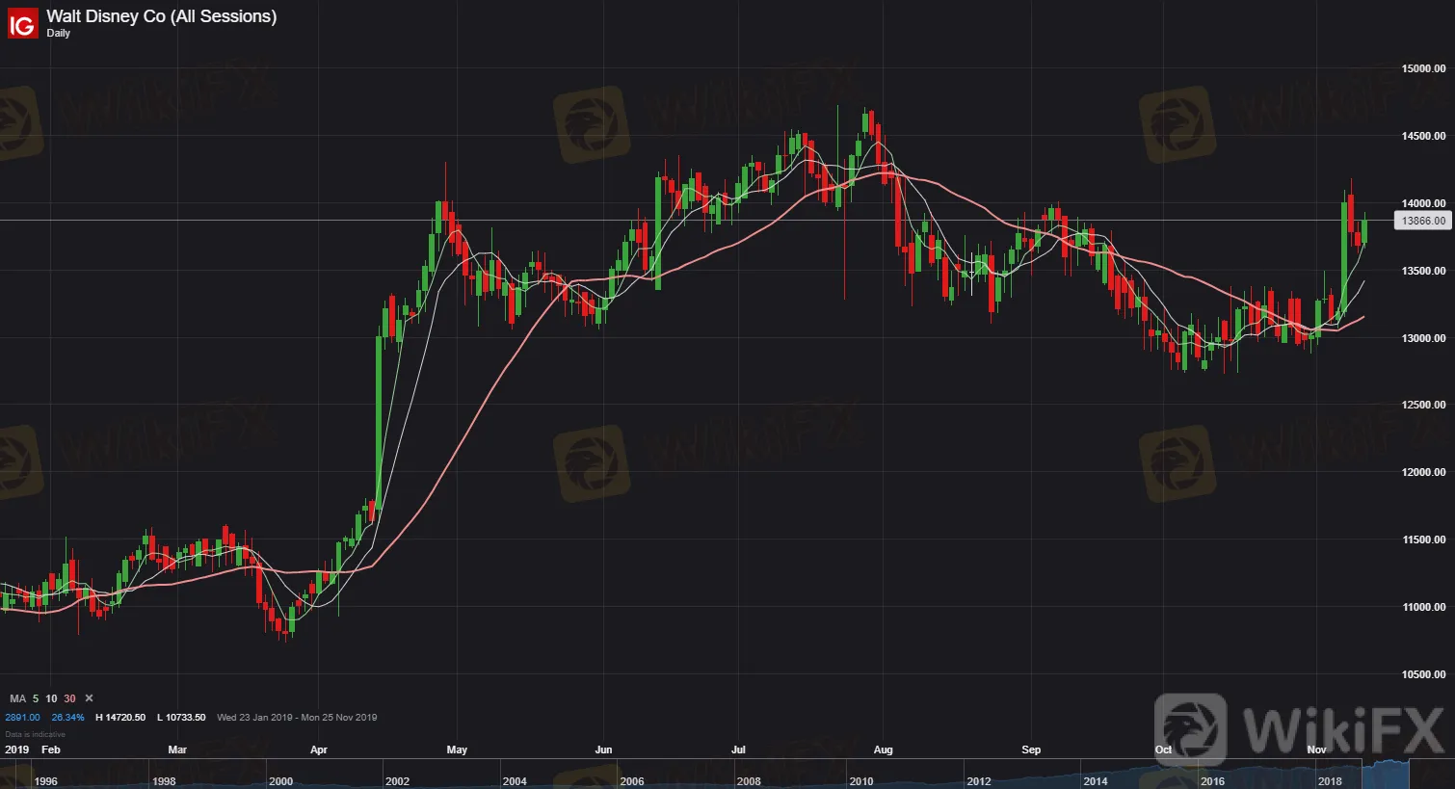
Task: Open the Walt Disney Co instrument title
Action: [x=161, y=16]
